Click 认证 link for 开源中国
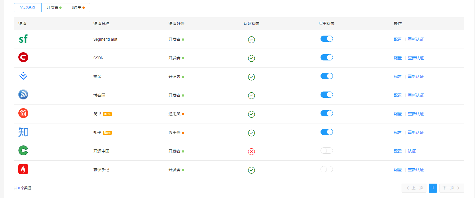Image resolution: width=475 pixels, height=198 pixels. coord(412,151)
